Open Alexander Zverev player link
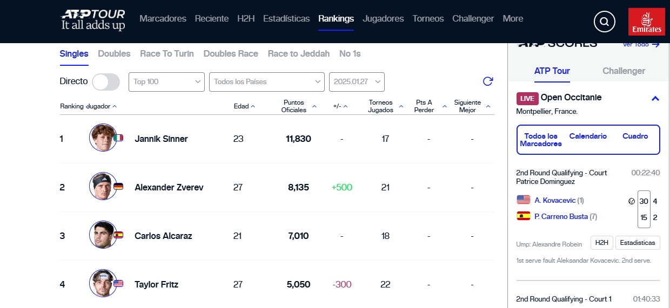This screenshot has height=308, width=670. 169,187
